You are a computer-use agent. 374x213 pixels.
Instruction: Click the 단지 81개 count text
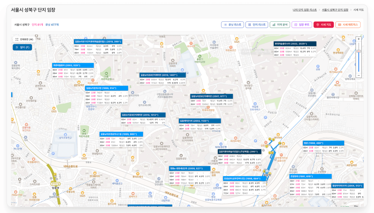(x=37, y=25)
